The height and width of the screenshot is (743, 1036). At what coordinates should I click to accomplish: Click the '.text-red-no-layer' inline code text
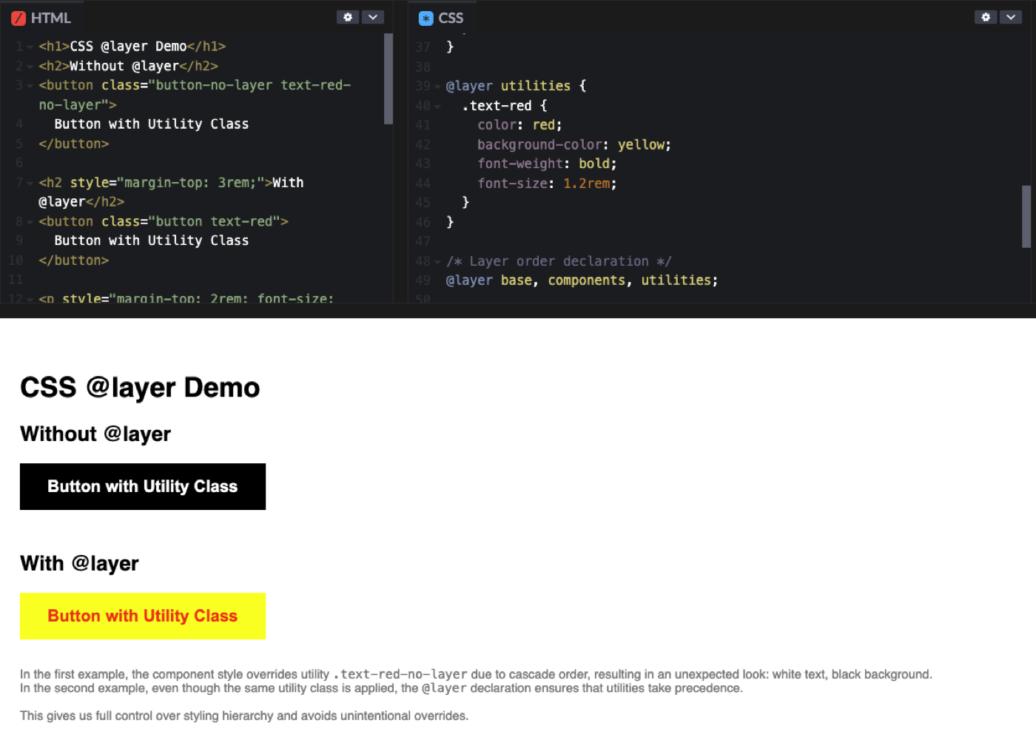point(400,674)
